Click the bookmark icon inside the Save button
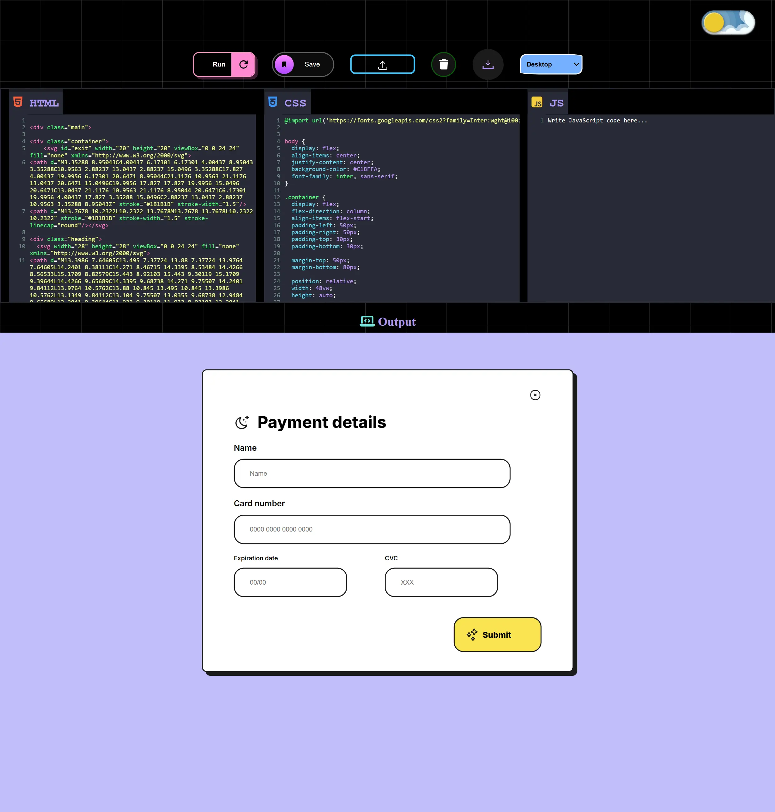Viewport: 775px width, 812px height. pos(284,64)
